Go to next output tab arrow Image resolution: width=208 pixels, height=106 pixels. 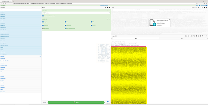[x=206, y=38]
